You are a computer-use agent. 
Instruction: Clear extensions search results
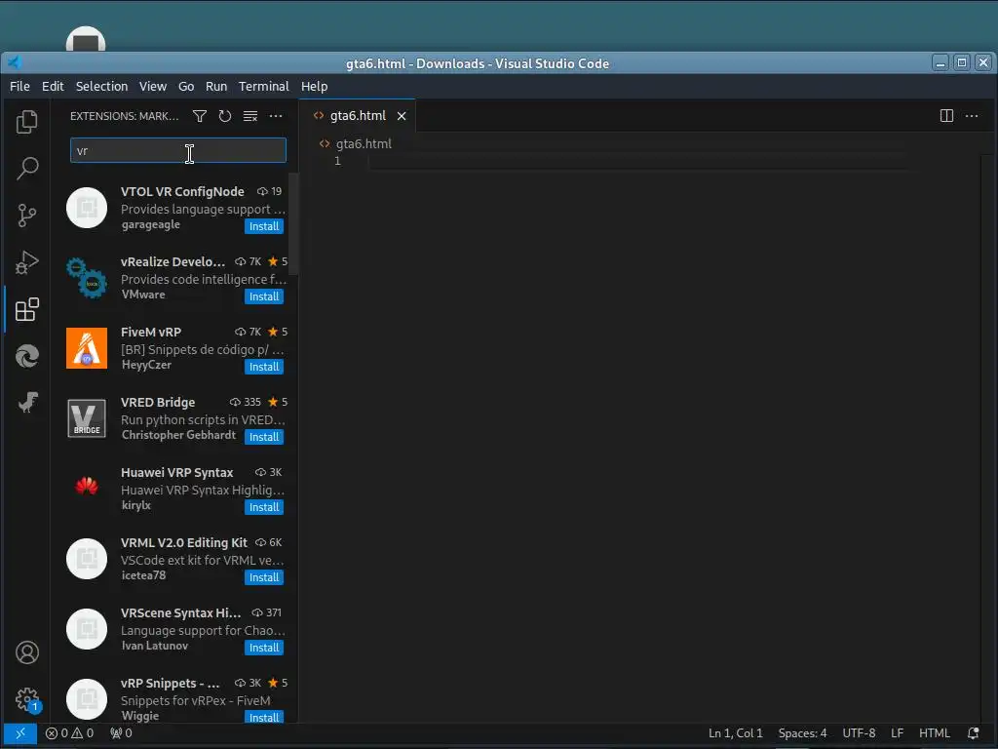(250, 116)
